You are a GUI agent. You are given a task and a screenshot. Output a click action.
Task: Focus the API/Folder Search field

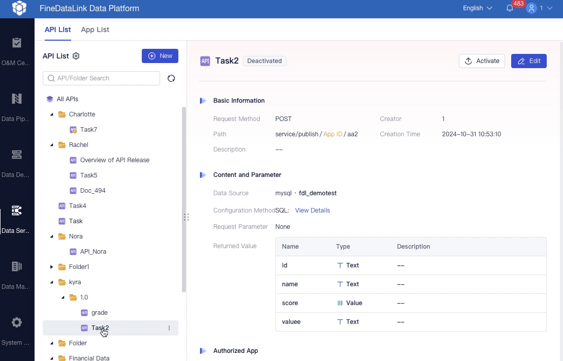[101, 78]
